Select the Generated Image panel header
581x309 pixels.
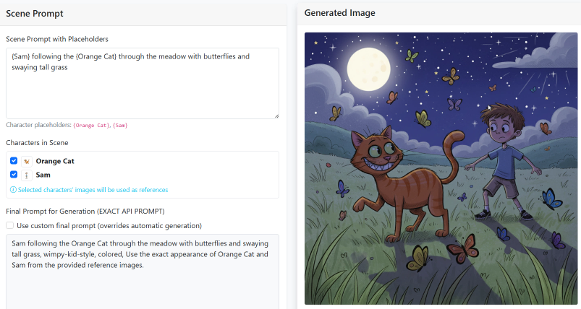pyautogui.click(x=339, y=13)
